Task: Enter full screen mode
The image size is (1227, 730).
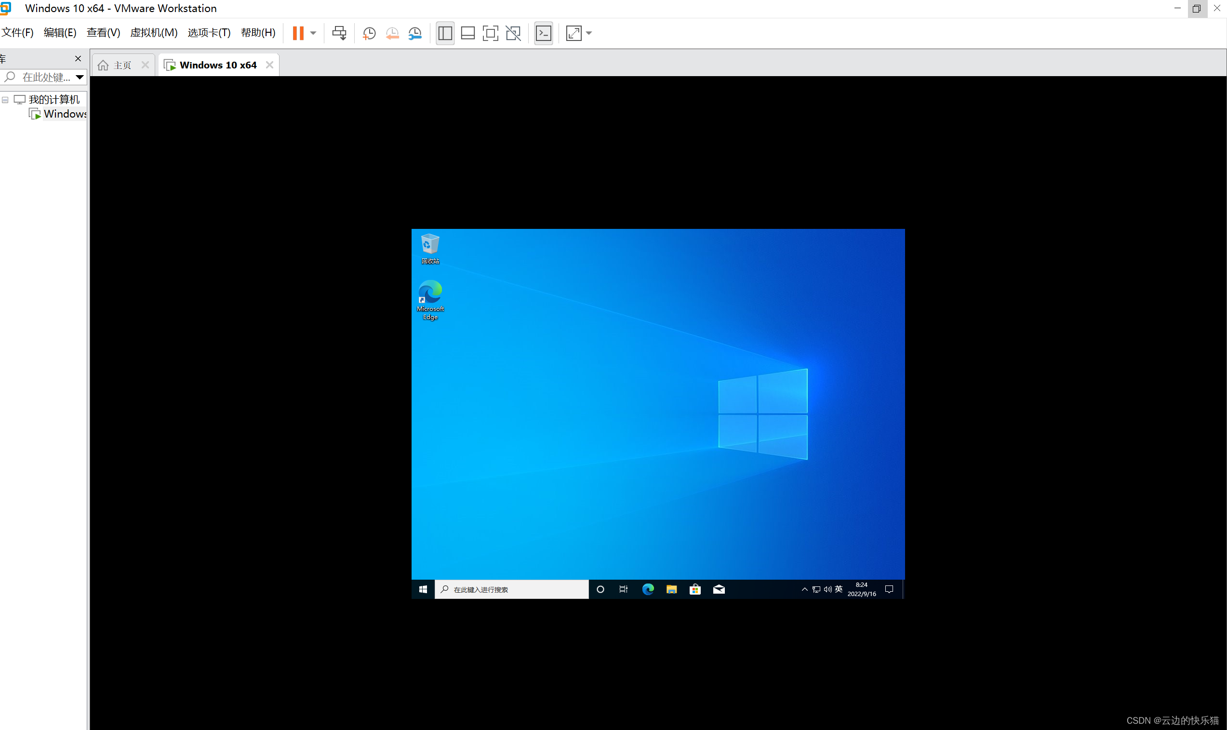Action: pyautogui.click(x=490, y=33)
